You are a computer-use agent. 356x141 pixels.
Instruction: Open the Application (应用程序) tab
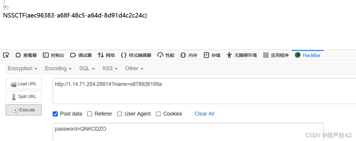[x=276, y=55]
